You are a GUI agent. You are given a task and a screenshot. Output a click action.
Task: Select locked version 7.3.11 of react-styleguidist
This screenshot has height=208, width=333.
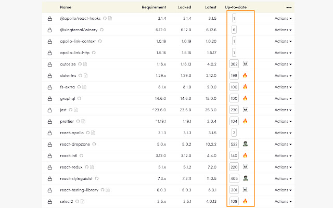click(x=187, y=179)
